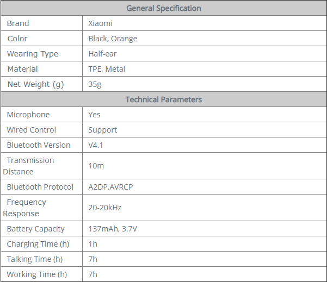Select the A2DP,AVRCP protocol value
This screenshot has height=282, width=327.
pos(110,187)
